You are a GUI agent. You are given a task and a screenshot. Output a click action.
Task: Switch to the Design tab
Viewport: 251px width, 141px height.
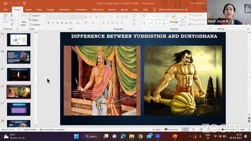51,9
